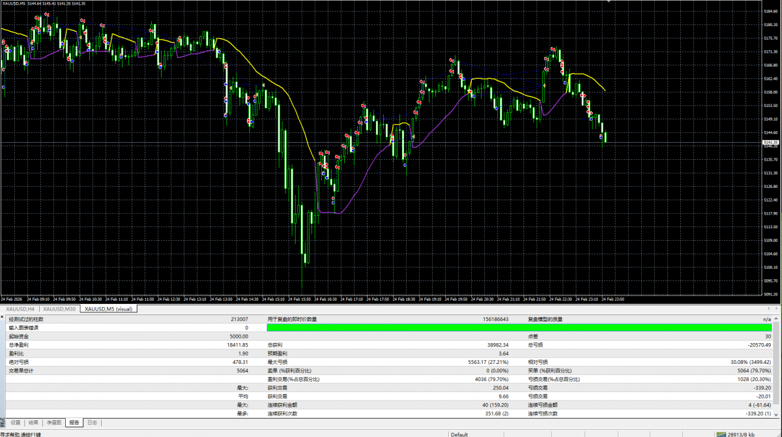Click the average loss trade -20.01
782x437 pixels.
click(x=764, y=395)
